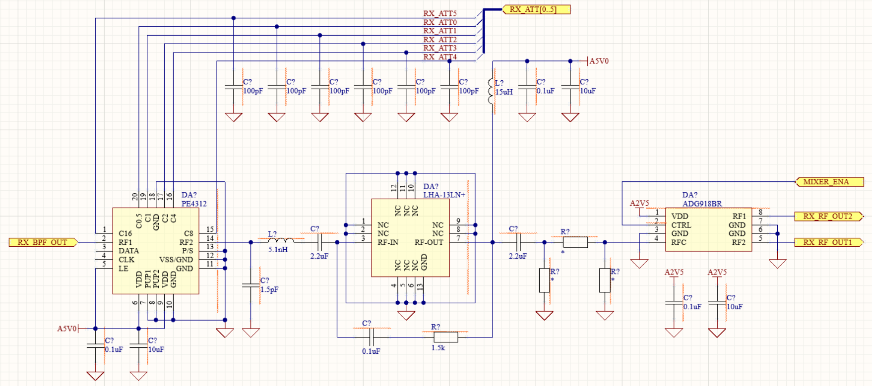The height and width of the screenshot is (386, 872).
Task: Select the PE4312 attenuator component body
Action: click(x=156, y=251)
